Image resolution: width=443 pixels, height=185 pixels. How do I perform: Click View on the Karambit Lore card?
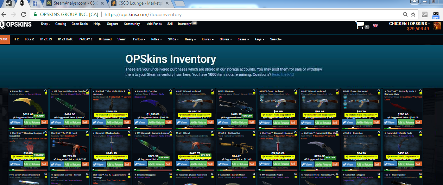15,123
